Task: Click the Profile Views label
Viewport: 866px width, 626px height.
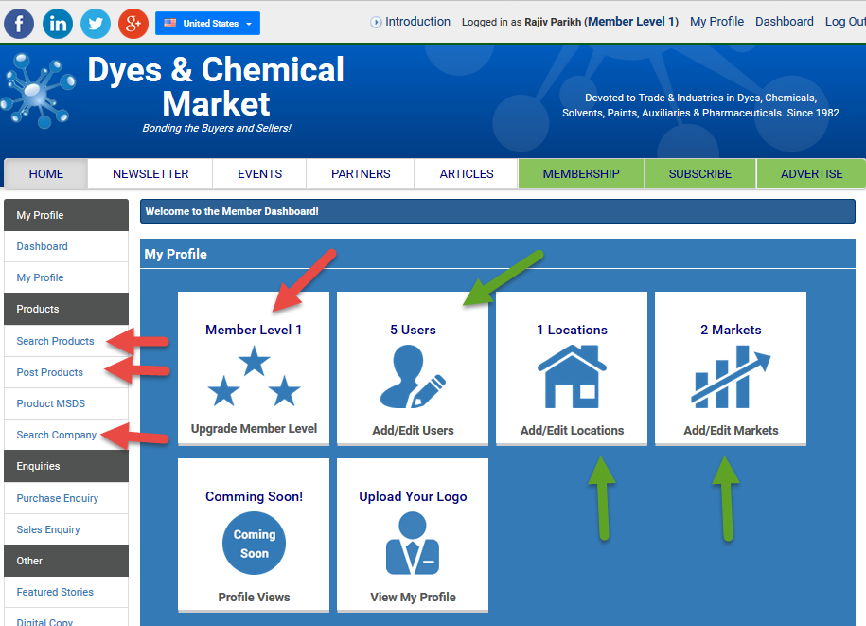Action: [254, 598]
